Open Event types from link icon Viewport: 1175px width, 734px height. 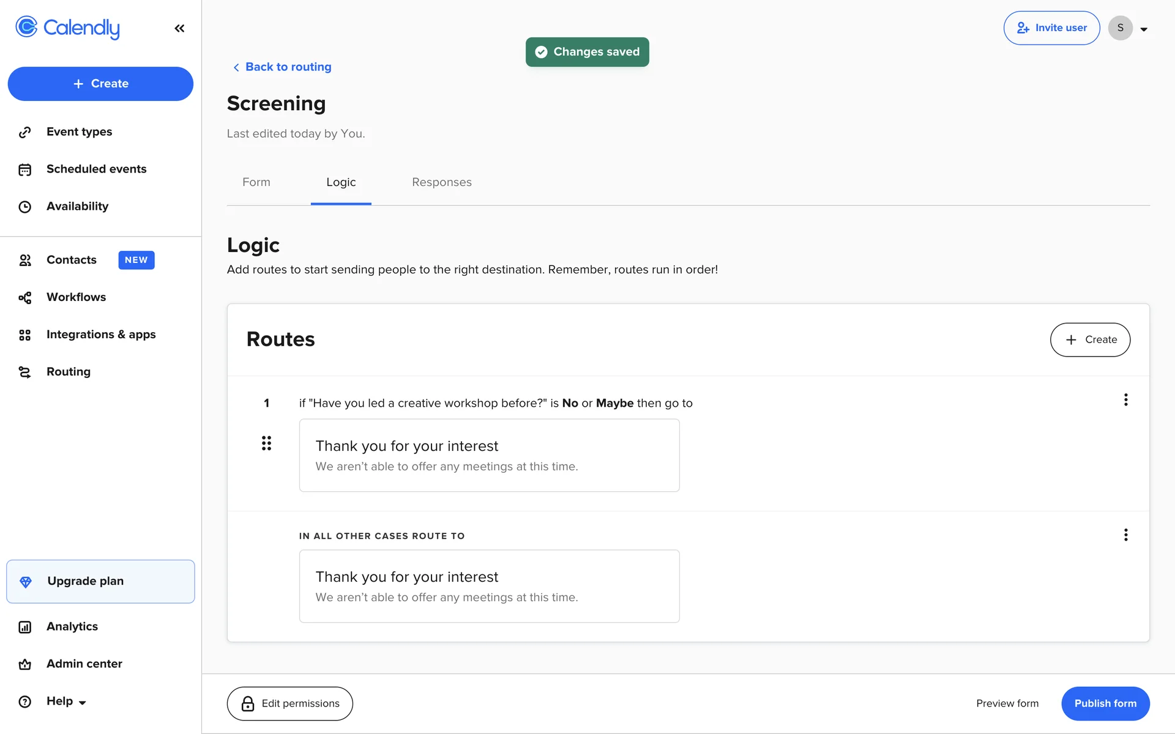pyautogui.click(x=24, y=132)
